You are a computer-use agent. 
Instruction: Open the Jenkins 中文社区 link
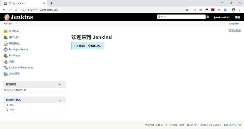tap(232, 125)
